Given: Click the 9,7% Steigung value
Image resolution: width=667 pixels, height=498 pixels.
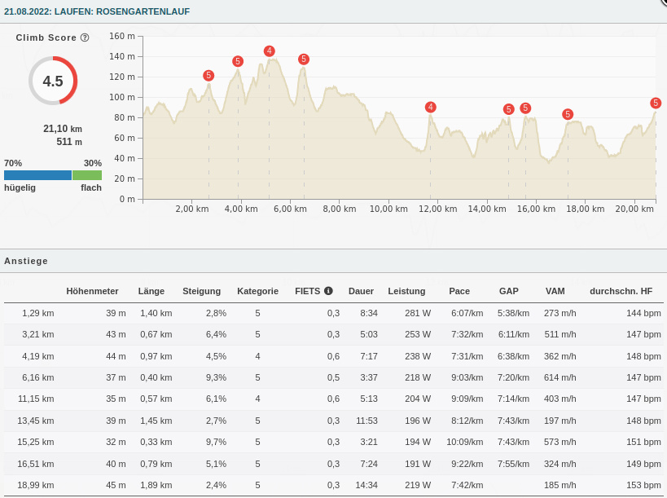Looking at the screenshot, I should click(216, 442).
